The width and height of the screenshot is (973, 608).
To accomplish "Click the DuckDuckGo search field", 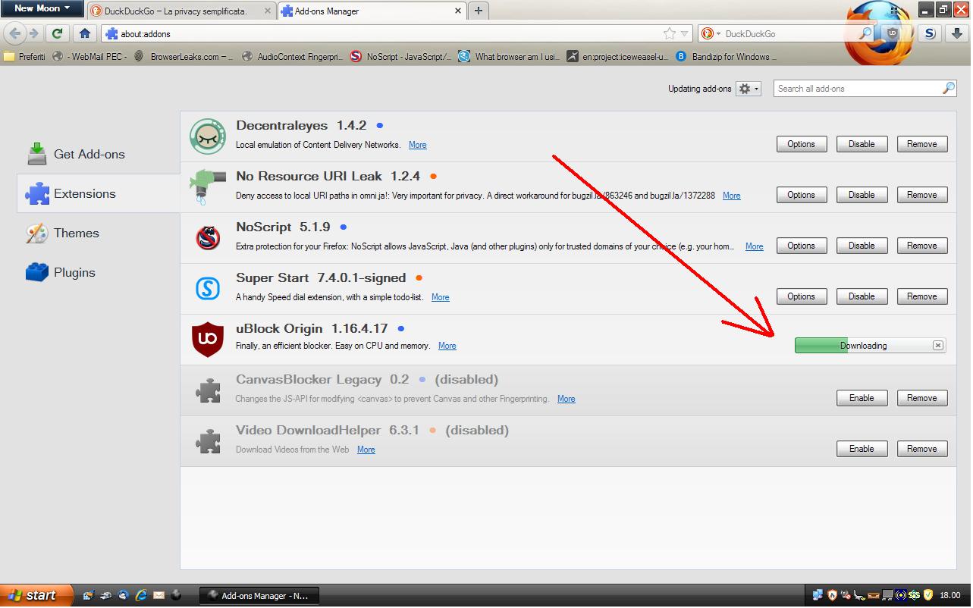I will coord(789,33).
